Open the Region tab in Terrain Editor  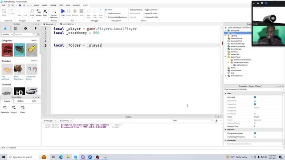(20, 101)
